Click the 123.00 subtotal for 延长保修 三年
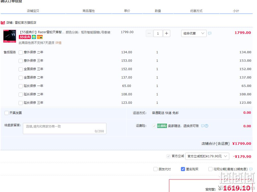 tap(245, 103)
